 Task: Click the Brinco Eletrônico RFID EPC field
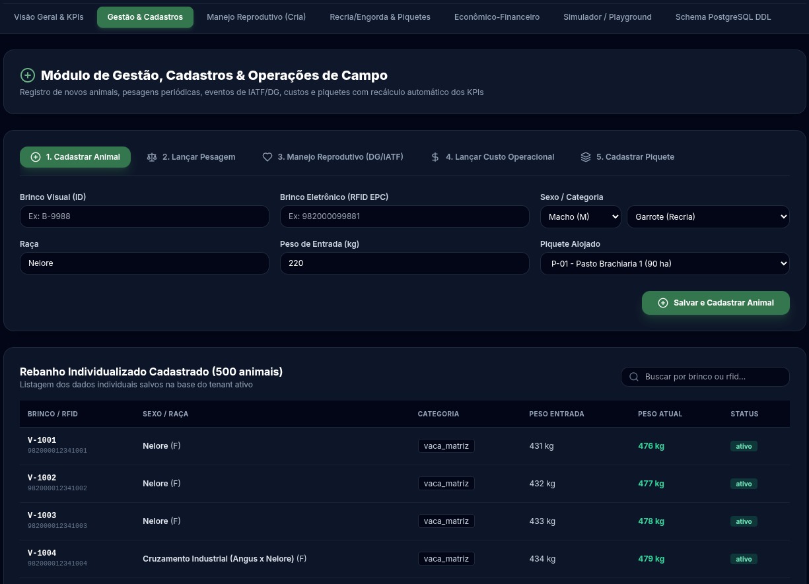coord(405,216)
